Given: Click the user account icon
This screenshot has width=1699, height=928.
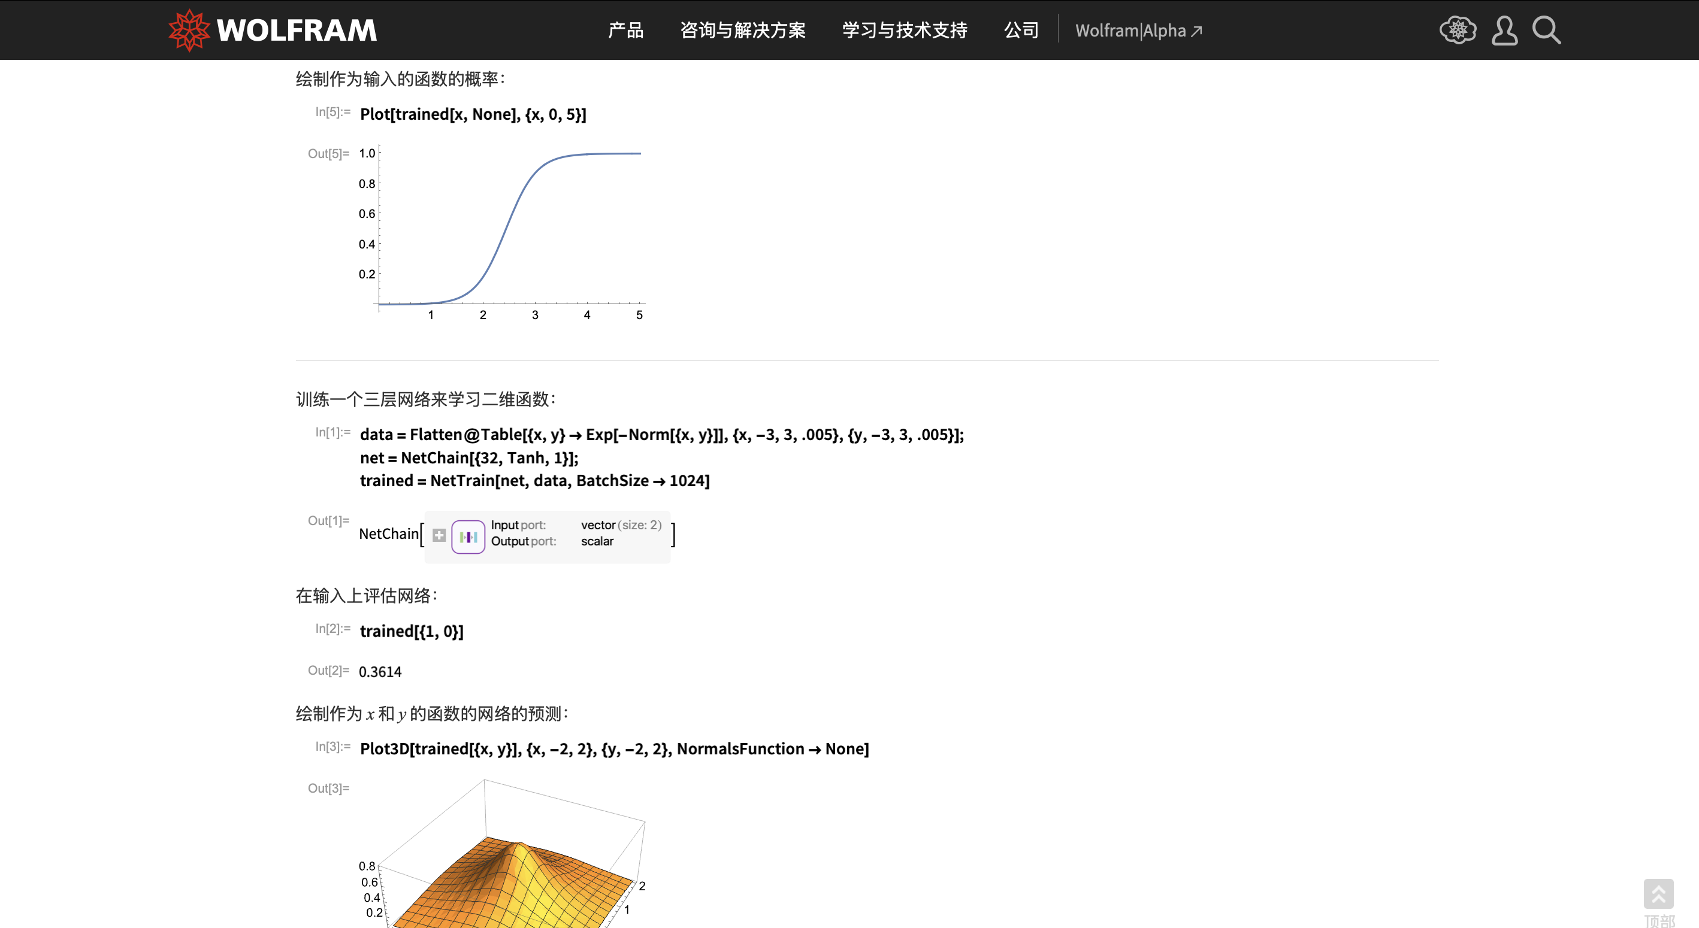Looking at the screenshot, I should point(1504,31).
